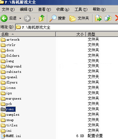Image resolution: width=118 pixels, height=139 pixels.
Task: Select the snap folder icon
Action: (x=3, y=120)
